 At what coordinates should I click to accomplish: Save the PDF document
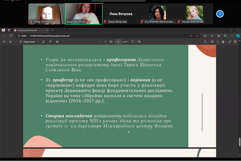click(x=217, y=42)
